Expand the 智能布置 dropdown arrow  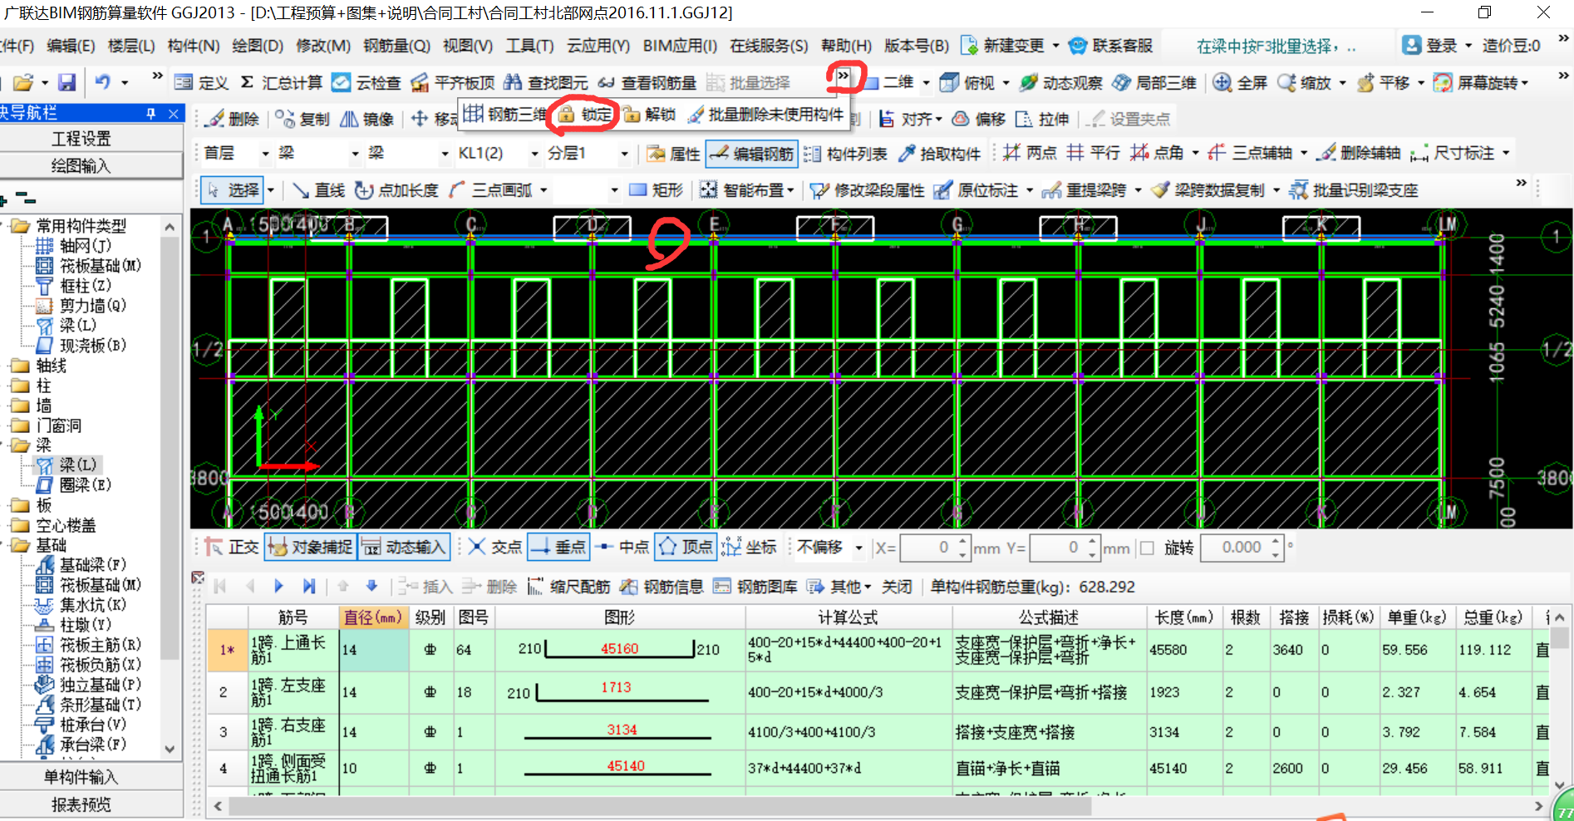(x=790, y=190)
